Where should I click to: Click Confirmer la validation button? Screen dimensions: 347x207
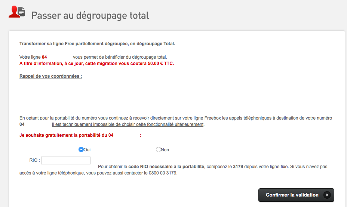(x=296, y=195)
